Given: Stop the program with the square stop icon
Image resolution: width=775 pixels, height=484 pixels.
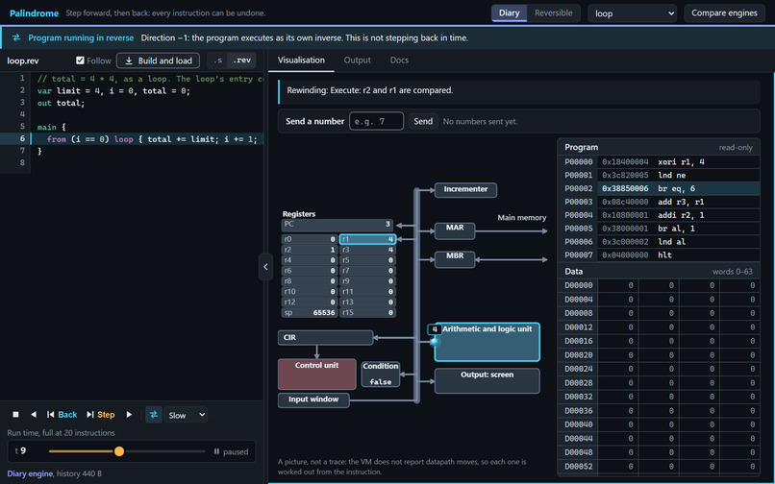Looking at the screenshot, I should tap(15, 415).
